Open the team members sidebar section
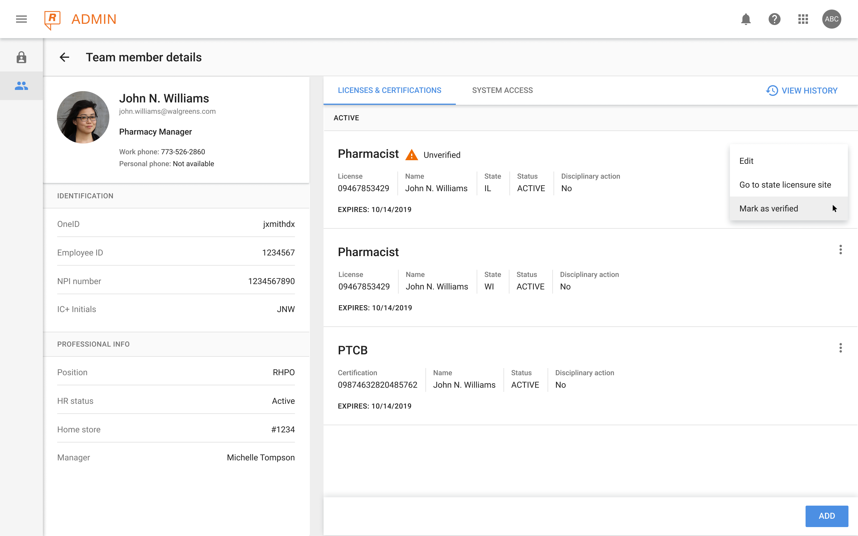The width and height of the screenshot is (858, 536). pos(21,86)
